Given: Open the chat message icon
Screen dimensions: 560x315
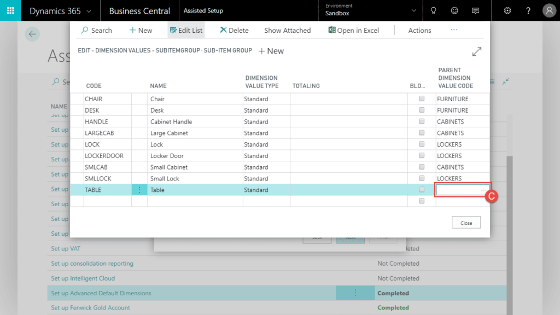Looking at the screenshot, I should 475,11.
